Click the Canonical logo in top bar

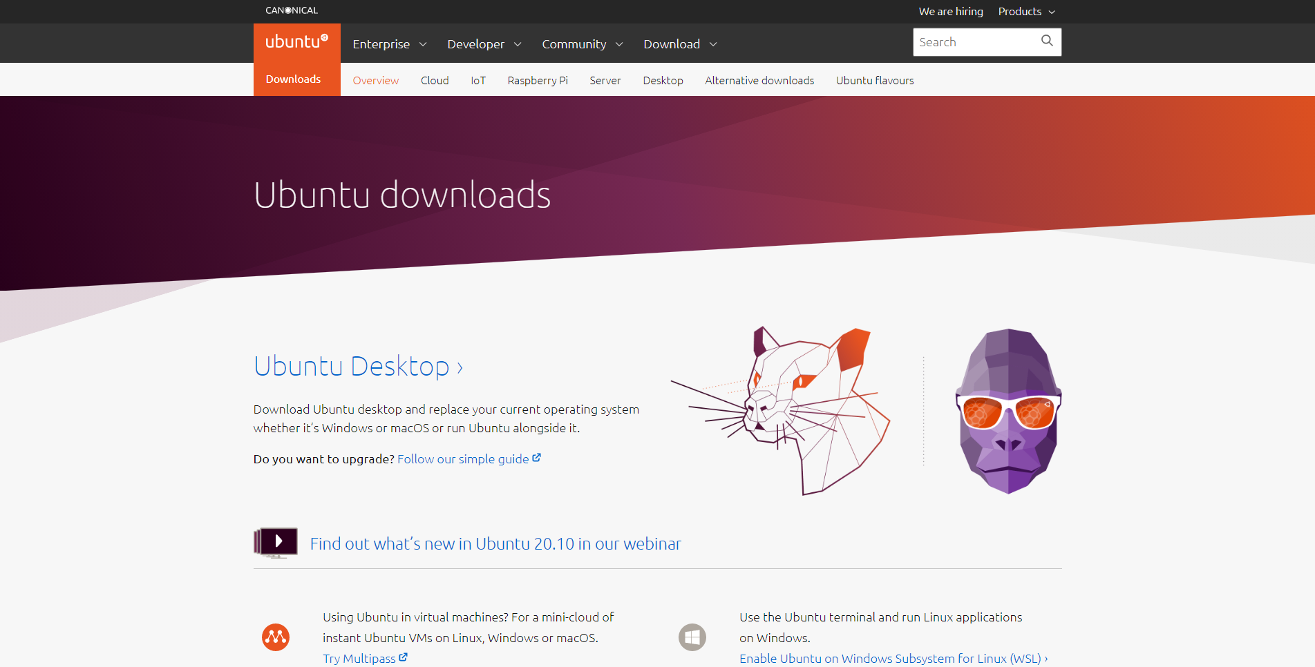point(292,10)
